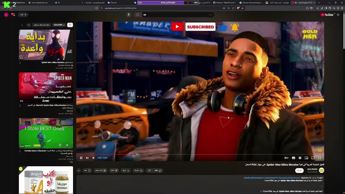Open the Abdullah Reviews Miles Morales thumbnail

point(46,45)
